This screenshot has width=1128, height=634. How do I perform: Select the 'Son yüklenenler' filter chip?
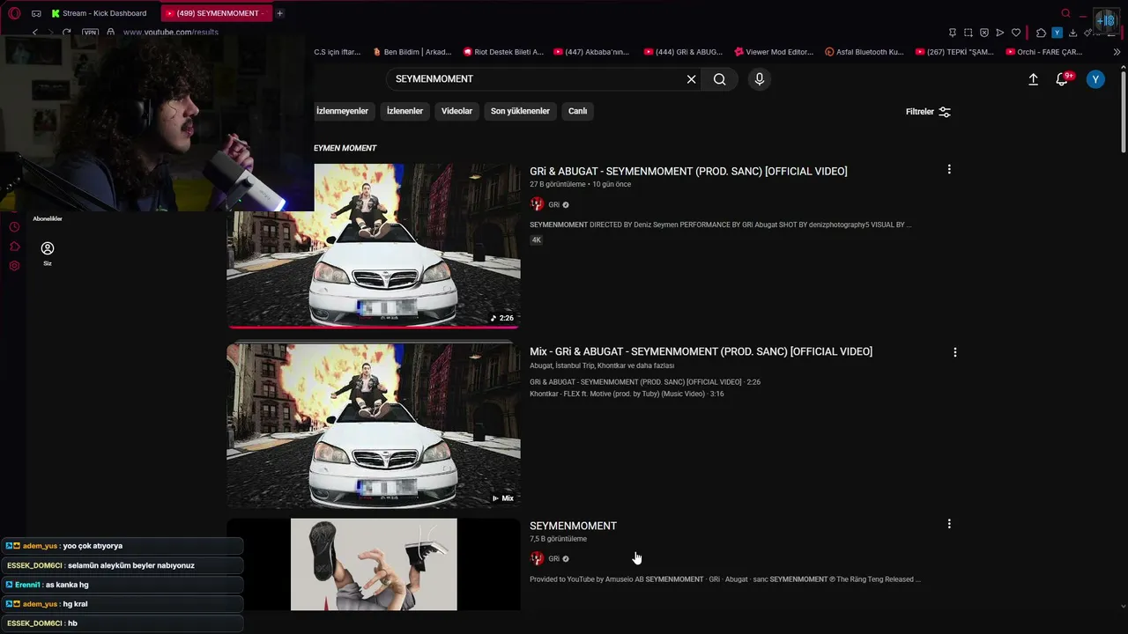tap(520, 111)
